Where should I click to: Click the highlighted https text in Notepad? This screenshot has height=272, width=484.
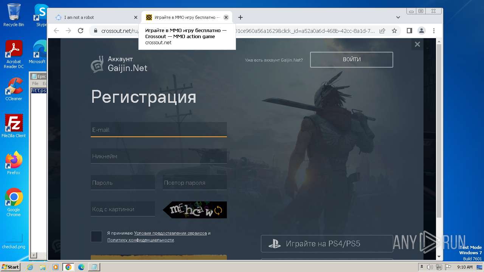[39, 91]
